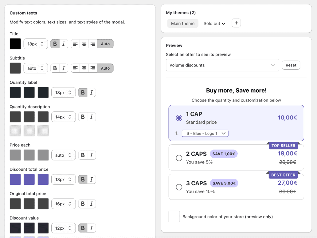Click the SAVE 1,00€ label
This screenshot has height=238, width=317.
point(224,154)
